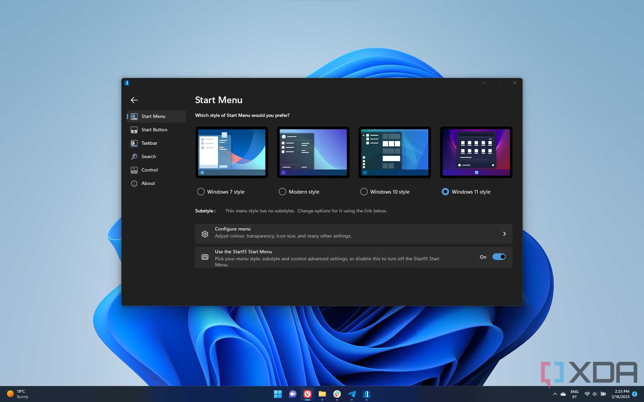
Task: Open the Start Button settings section
Action: click(x=154, y=129)
